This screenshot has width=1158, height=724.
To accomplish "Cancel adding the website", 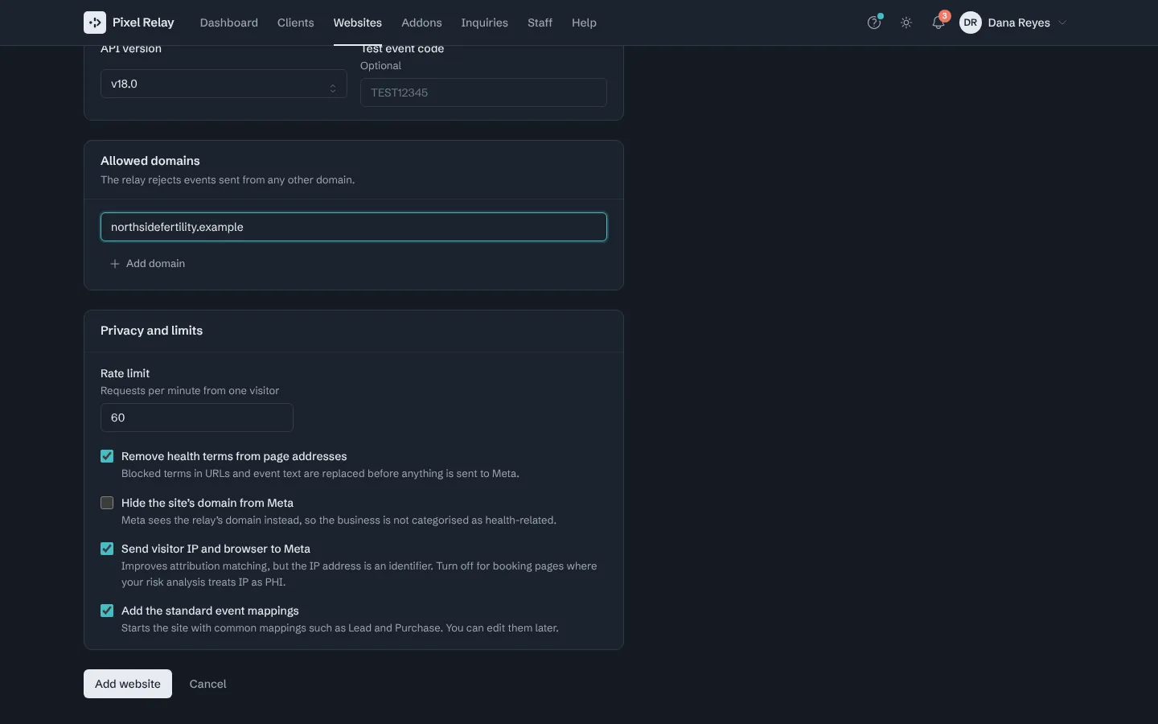I will tap(207, 684).
